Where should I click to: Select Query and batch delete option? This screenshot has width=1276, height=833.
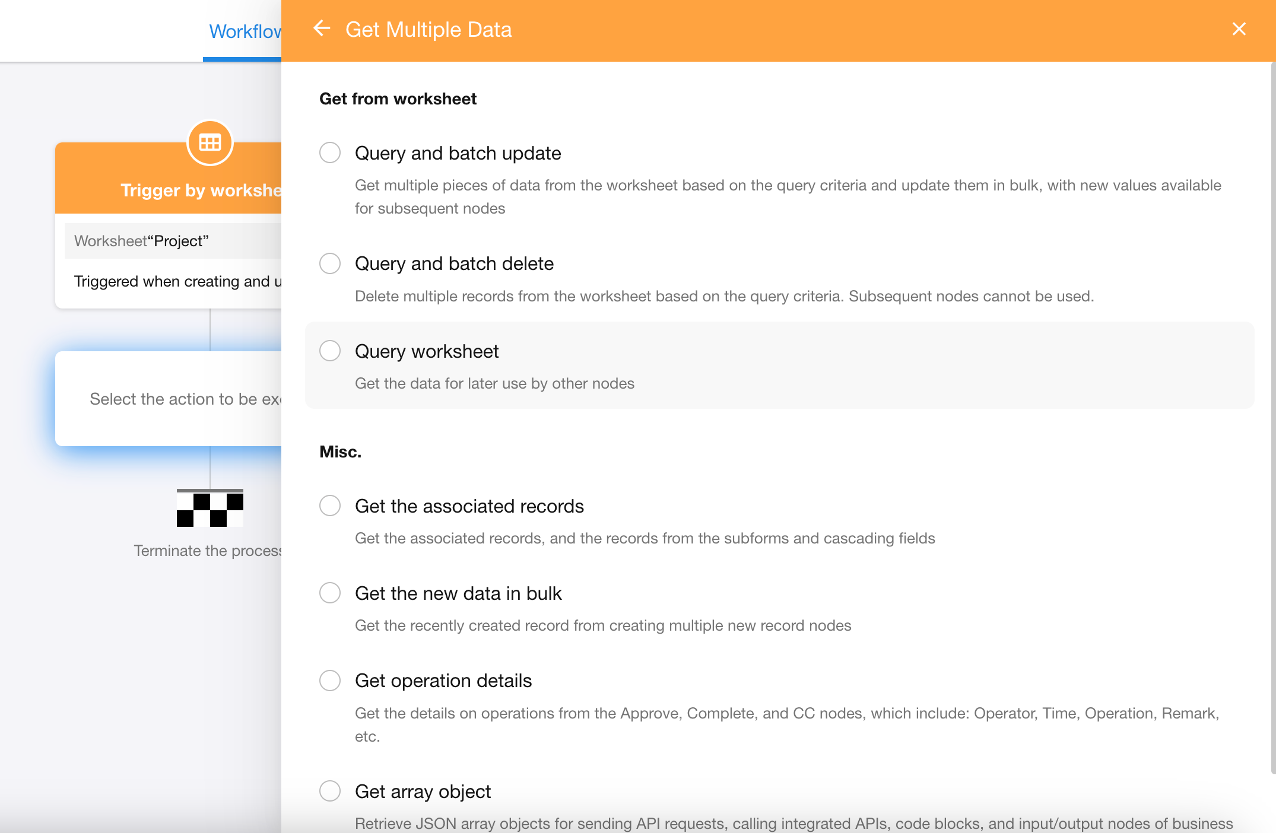[x=330, y=263]
